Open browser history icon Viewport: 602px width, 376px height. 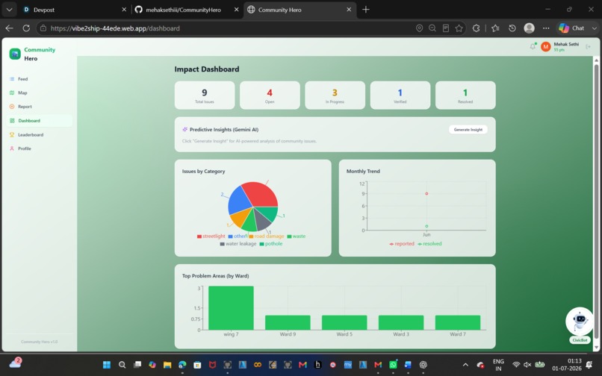click(512, 28)
